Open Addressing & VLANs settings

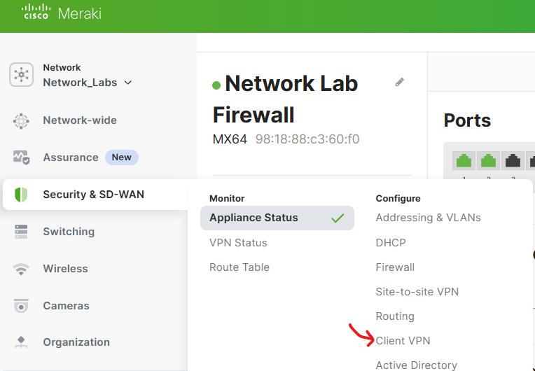click(428, 218)
